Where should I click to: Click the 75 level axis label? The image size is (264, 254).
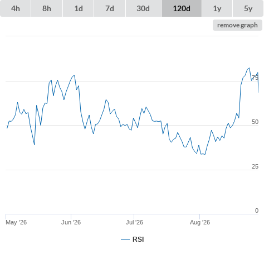tap(255, 78)
